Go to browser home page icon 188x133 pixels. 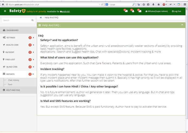(x=159, y=5)
